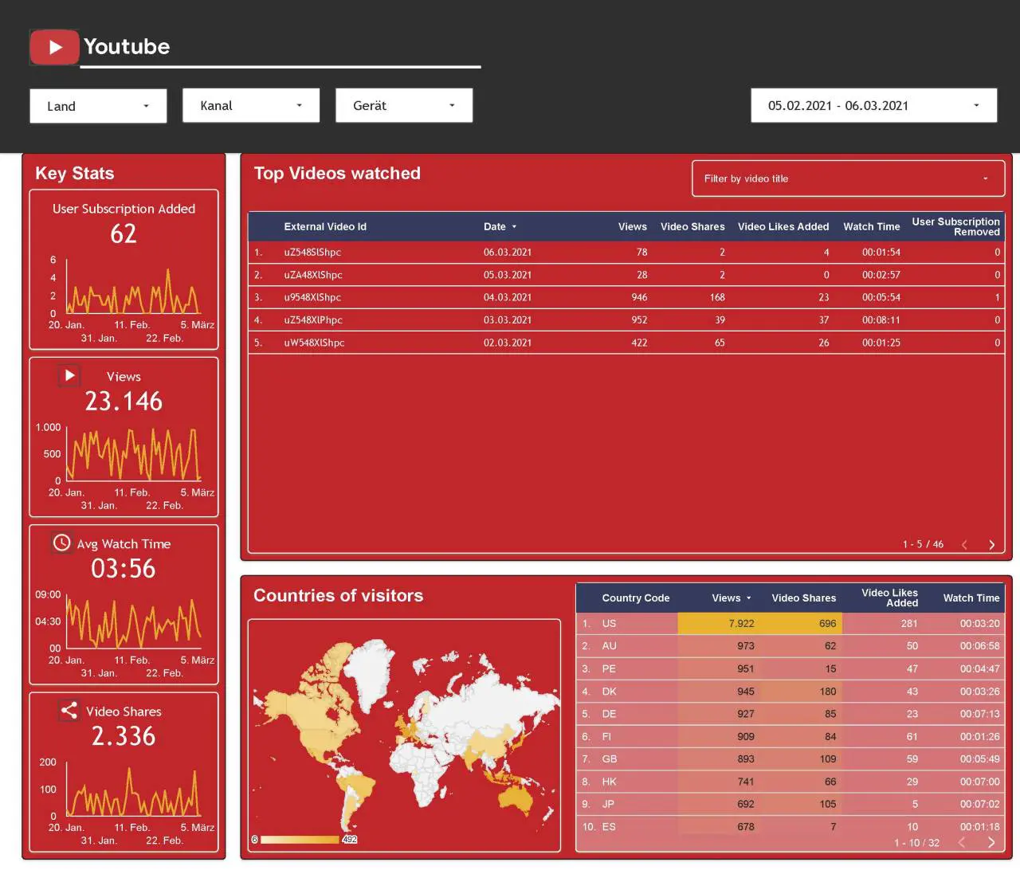
Task: Open the Filter by video title dropdown
Action: [848, 178]
